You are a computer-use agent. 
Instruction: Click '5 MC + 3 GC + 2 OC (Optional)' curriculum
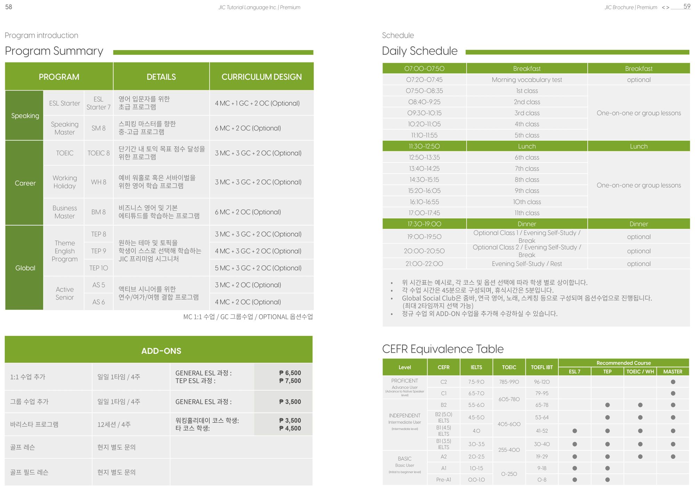tap(258, 268)
